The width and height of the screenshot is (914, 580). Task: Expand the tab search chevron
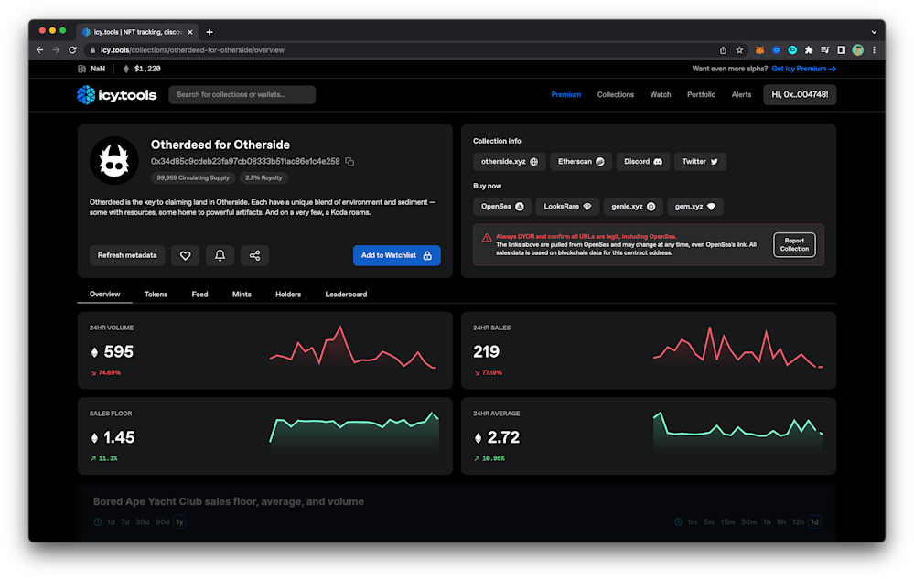(874, 32)
